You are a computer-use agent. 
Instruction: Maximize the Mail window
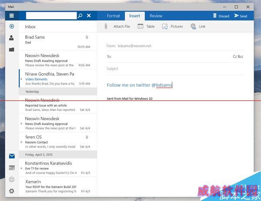click(236, 7)
